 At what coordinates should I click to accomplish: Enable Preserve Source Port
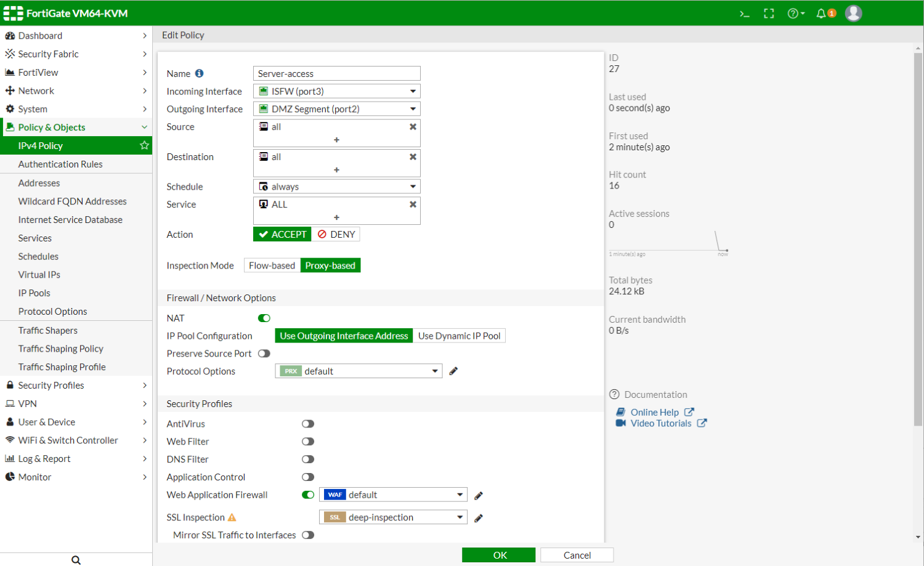tap(264, 354)
